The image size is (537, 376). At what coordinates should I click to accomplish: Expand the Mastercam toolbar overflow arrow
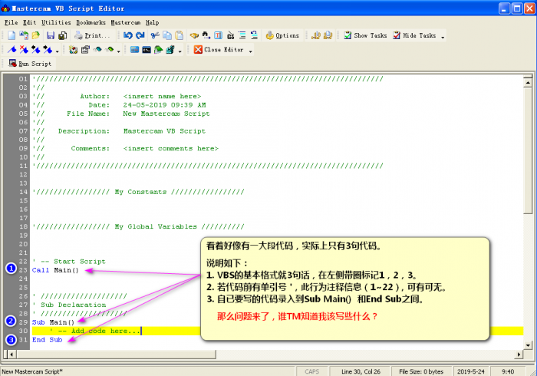pyautogui.click(x=180, y=51)
